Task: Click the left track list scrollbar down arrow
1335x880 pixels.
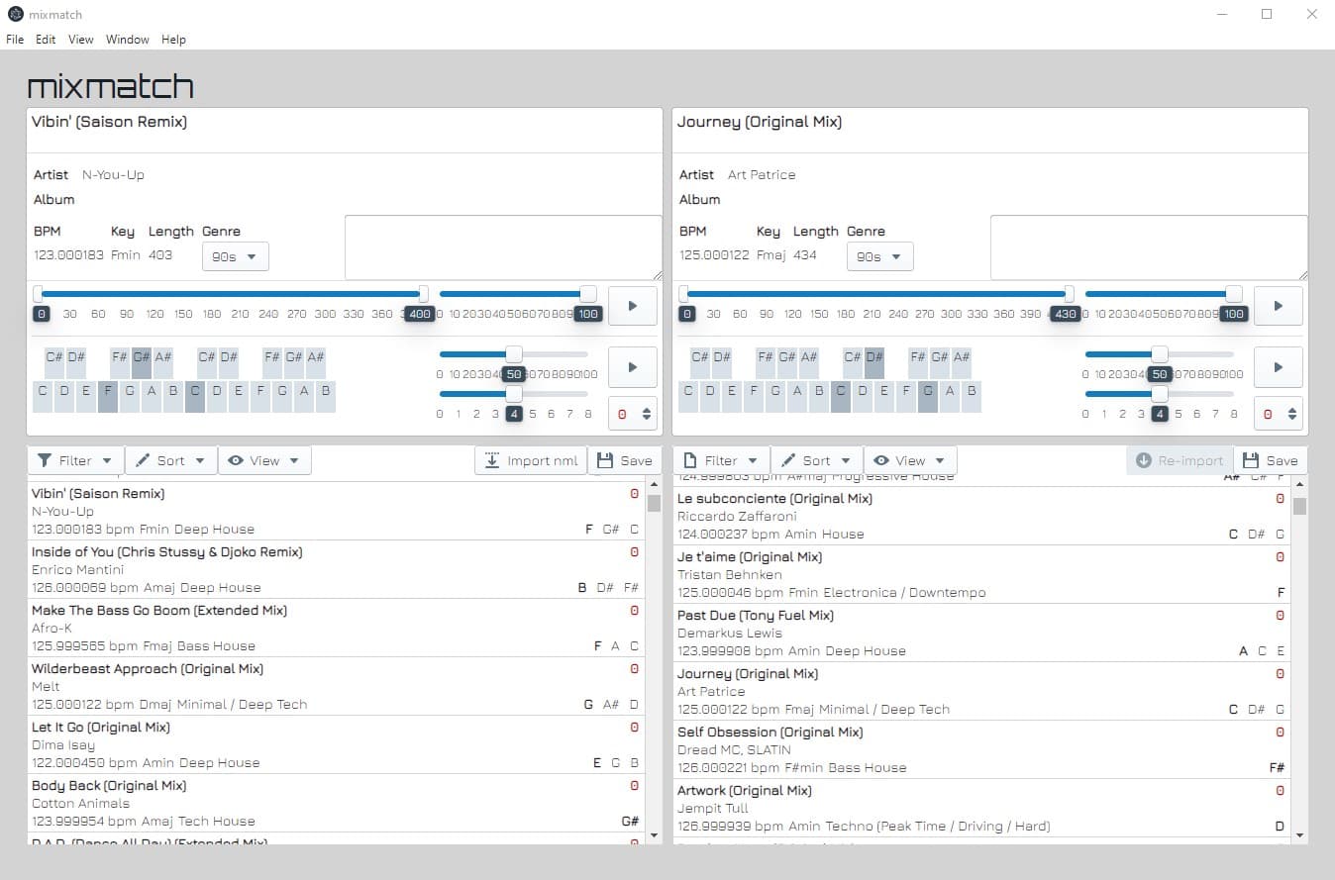Action: [x=654, y=835]
